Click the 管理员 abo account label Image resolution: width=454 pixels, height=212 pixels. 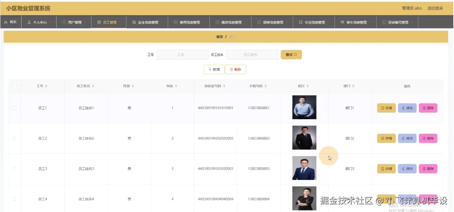tap(412, 8)
